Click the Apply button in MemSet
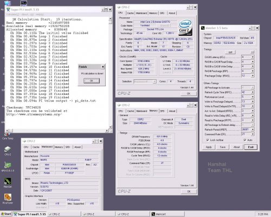Viewport: 271px width, 217px height. pyautogui.click(x=209, y=147)
